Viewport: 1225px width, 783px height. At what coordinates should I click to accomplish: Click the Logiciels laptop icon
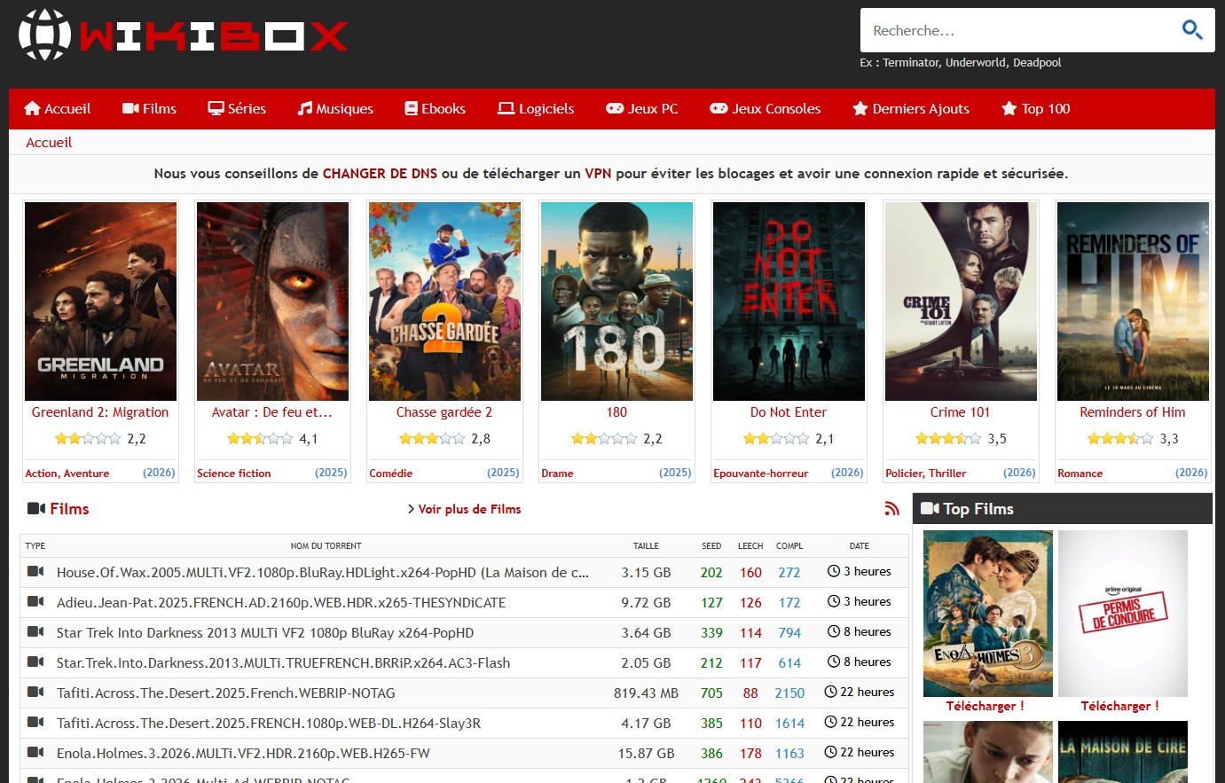pyautogui.click(x=506, y=108)
